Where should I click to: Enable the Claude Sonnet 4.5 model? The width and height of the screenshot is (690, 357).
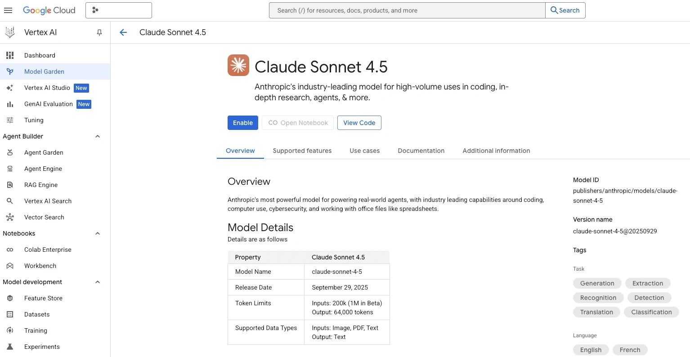242,123
